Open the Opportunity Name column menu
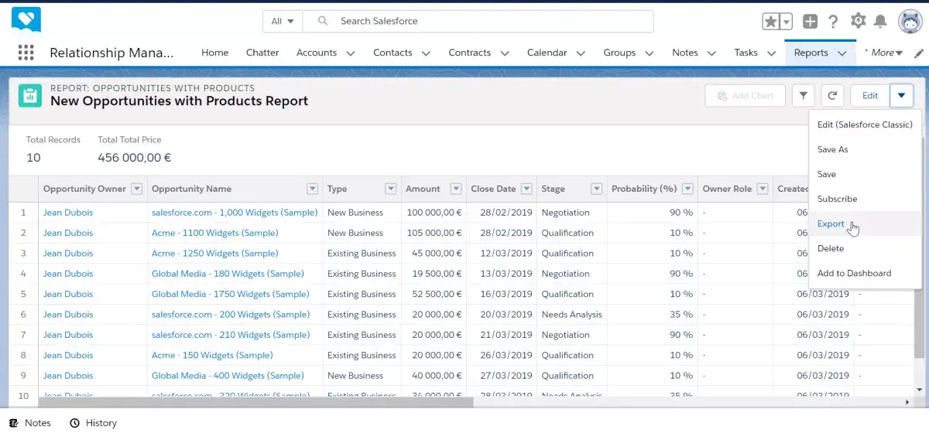This screenshot has height=433, width=929. (x=313, y=189)
